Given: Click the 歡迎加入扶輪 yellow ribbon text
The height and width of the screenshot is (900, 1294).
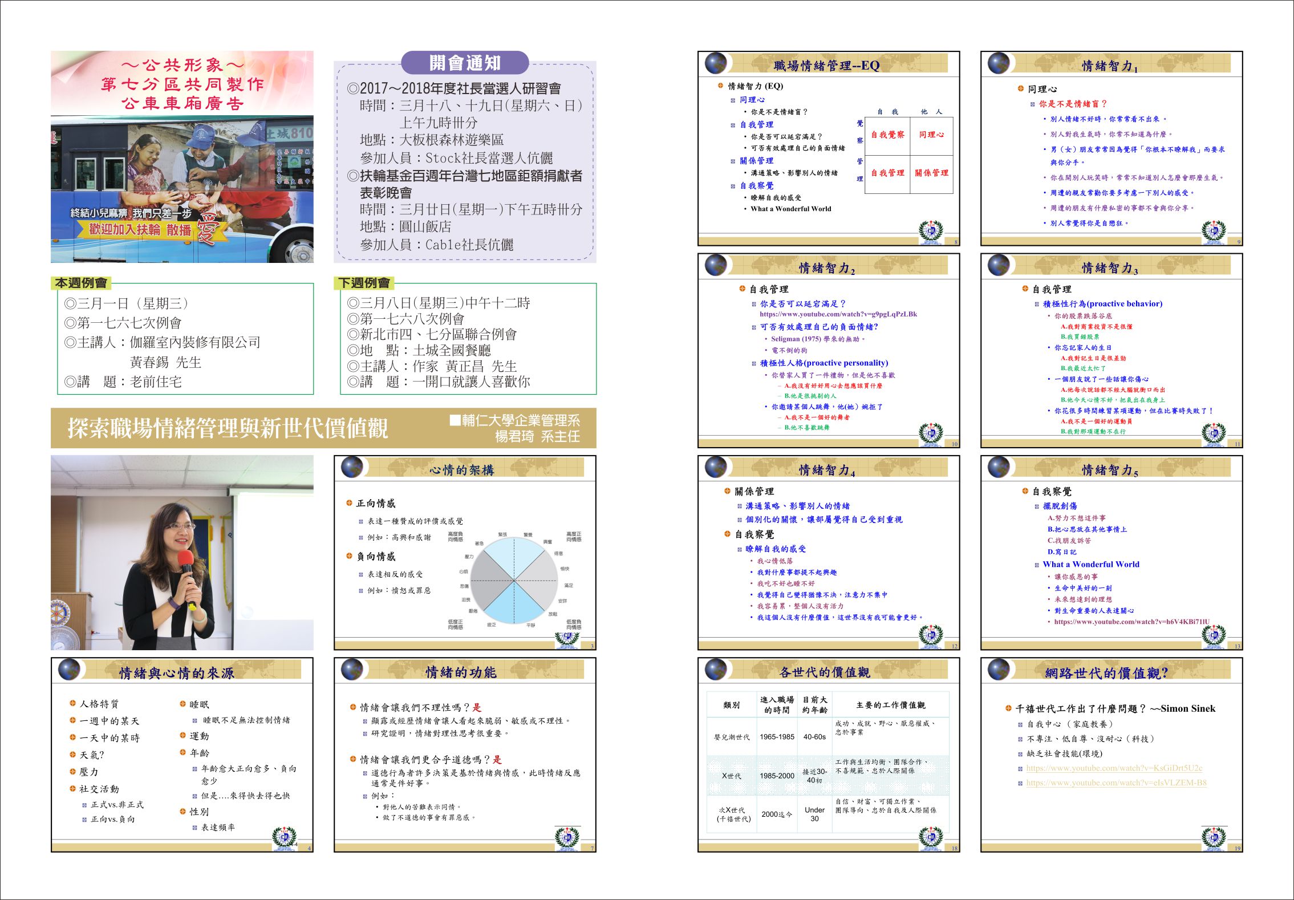Looking at the screenshot, I should point(140,230).
